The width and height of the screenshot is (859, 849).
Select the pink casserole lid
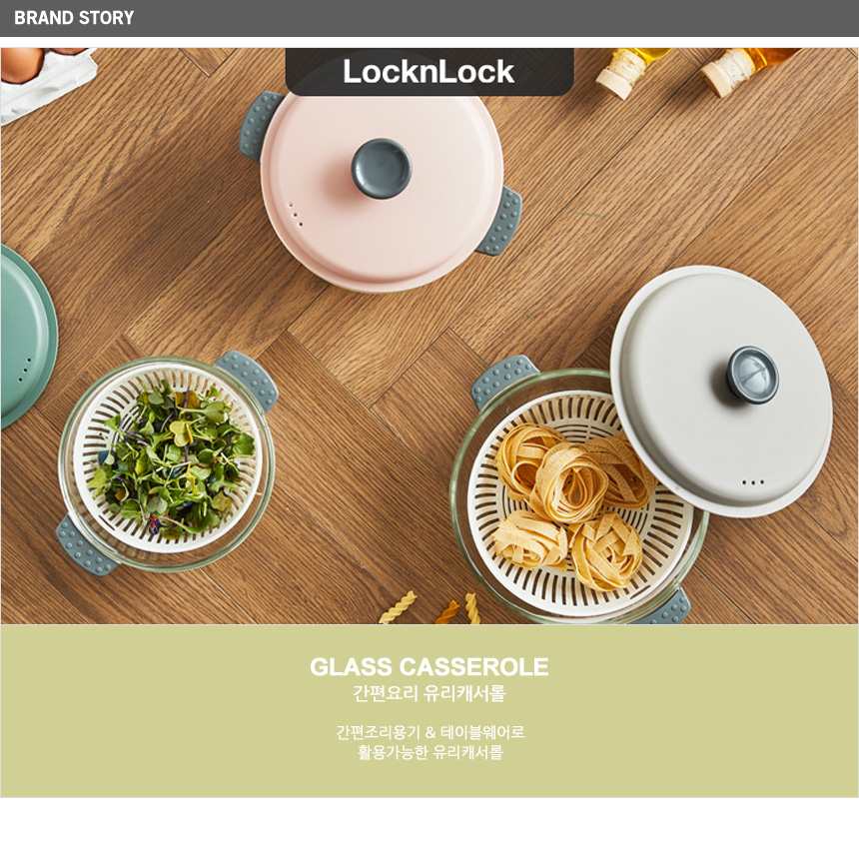click(x=382, y=192)
